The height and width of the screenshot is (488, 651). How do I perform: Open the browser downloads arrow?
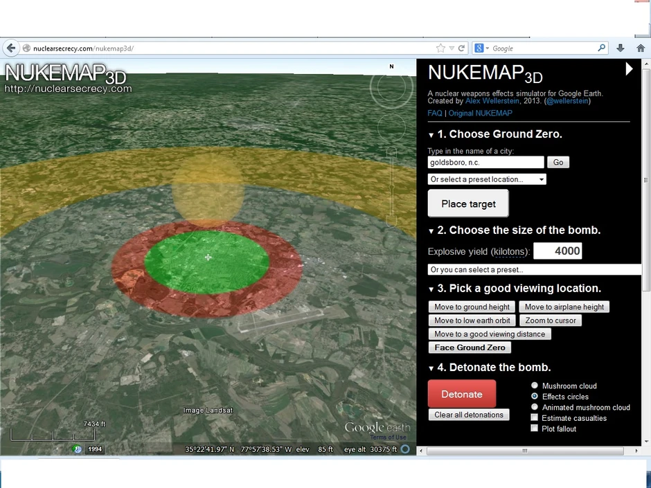click(x=621, y=48)
